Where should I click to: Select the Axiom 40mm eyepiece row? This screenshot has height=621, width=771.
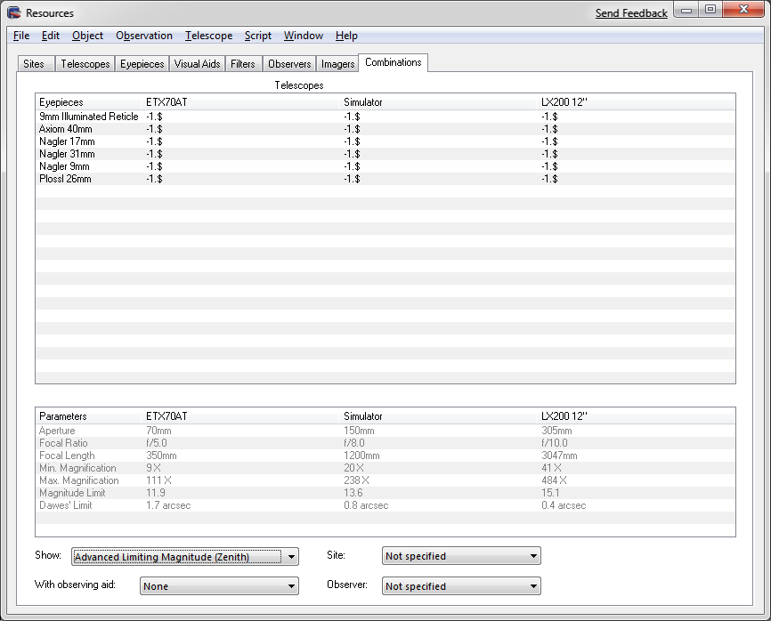[385, 129]
